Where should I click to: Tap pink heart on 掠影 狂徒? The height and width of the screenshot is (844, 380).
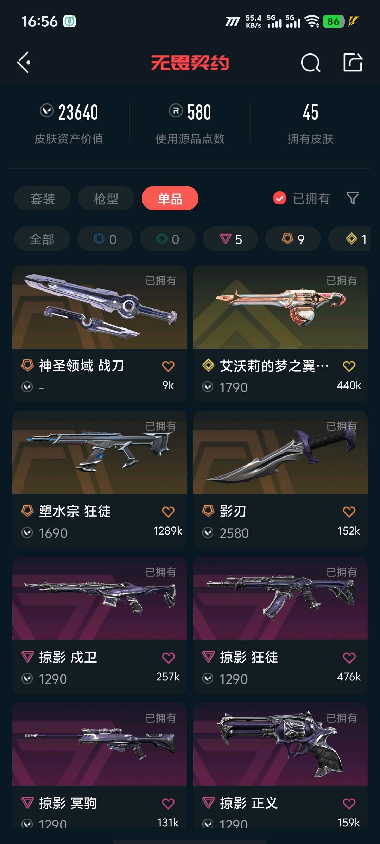(x=349, y=658)
